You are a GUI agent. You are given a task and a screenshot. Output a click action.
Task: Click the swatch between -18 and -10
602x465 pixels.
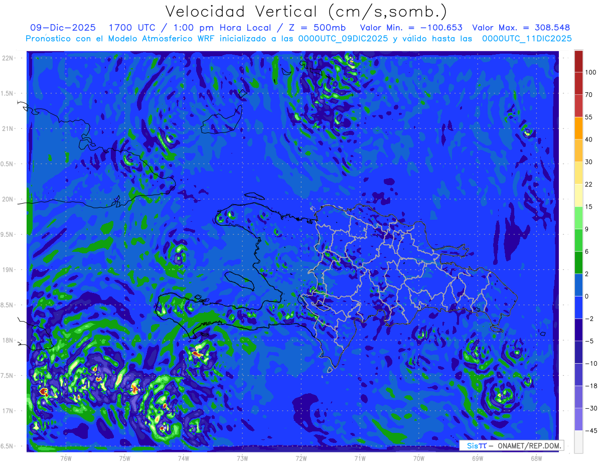[x=578, y=375]
